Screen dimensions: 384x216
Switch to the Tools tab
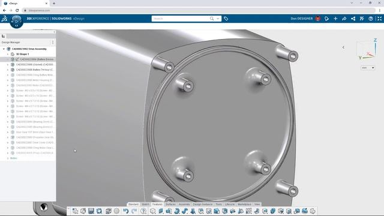coord(218,204)
